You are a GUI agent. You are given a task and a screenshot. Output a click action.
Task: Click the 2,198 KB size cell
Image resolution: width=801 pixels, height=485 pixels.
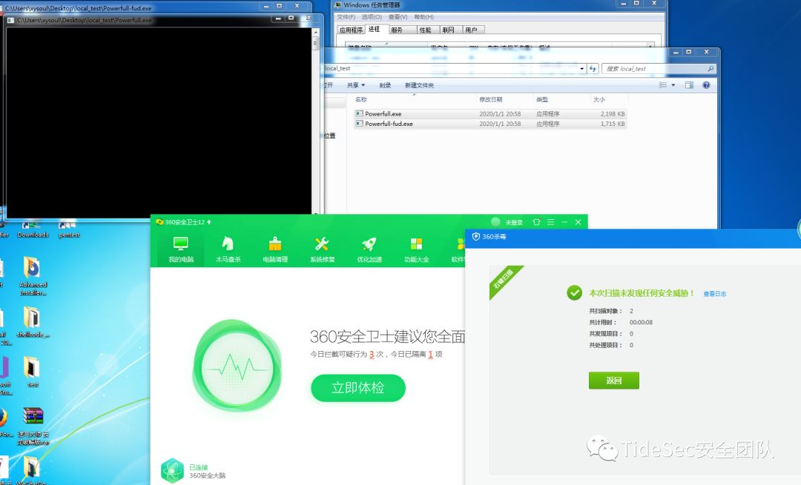(613, 114)
